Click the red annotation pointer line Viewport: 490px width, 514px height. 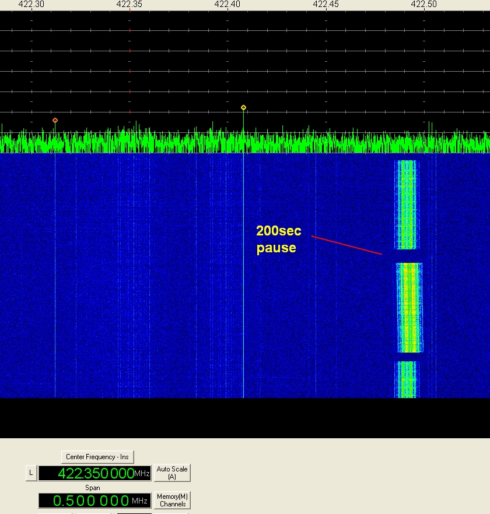click(346, 245)
